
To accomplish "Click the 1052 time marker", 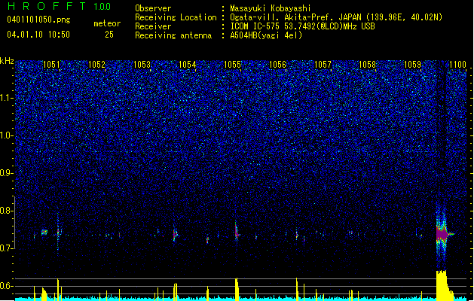I will pyautogui.click(x=96, y=65).
